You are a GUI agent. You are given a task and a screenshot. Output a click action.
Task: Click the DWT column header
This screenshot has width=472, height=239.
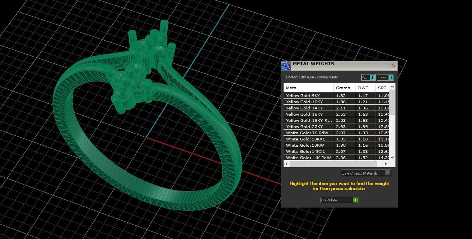pos(366,88)
